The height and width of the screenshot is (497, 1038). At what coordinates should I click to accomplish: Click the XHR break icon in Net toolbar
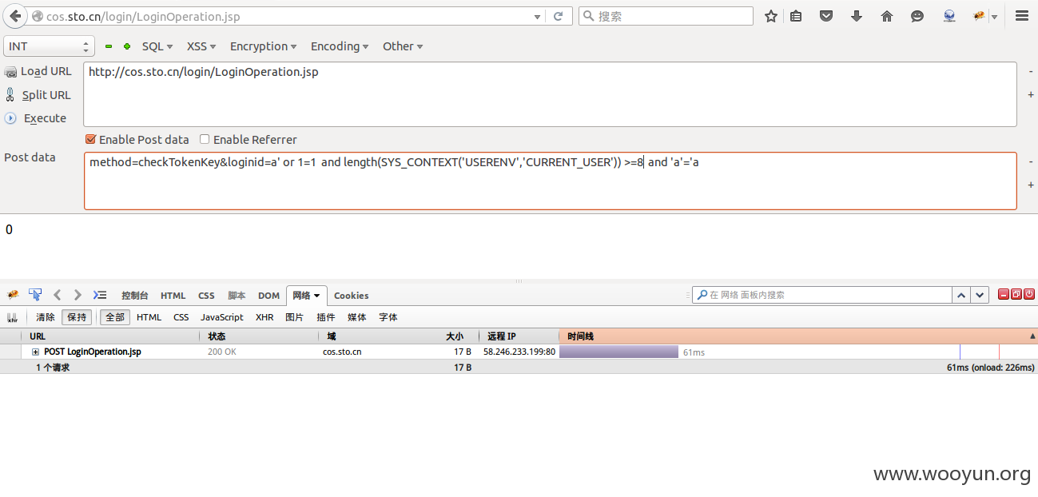pos(12,317)
